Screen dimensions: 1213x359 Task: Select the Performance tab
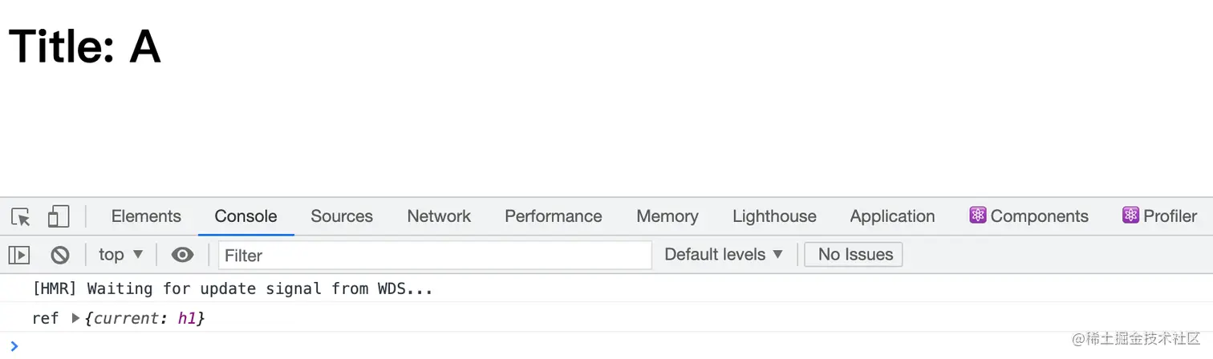click(x=554, y=216)
